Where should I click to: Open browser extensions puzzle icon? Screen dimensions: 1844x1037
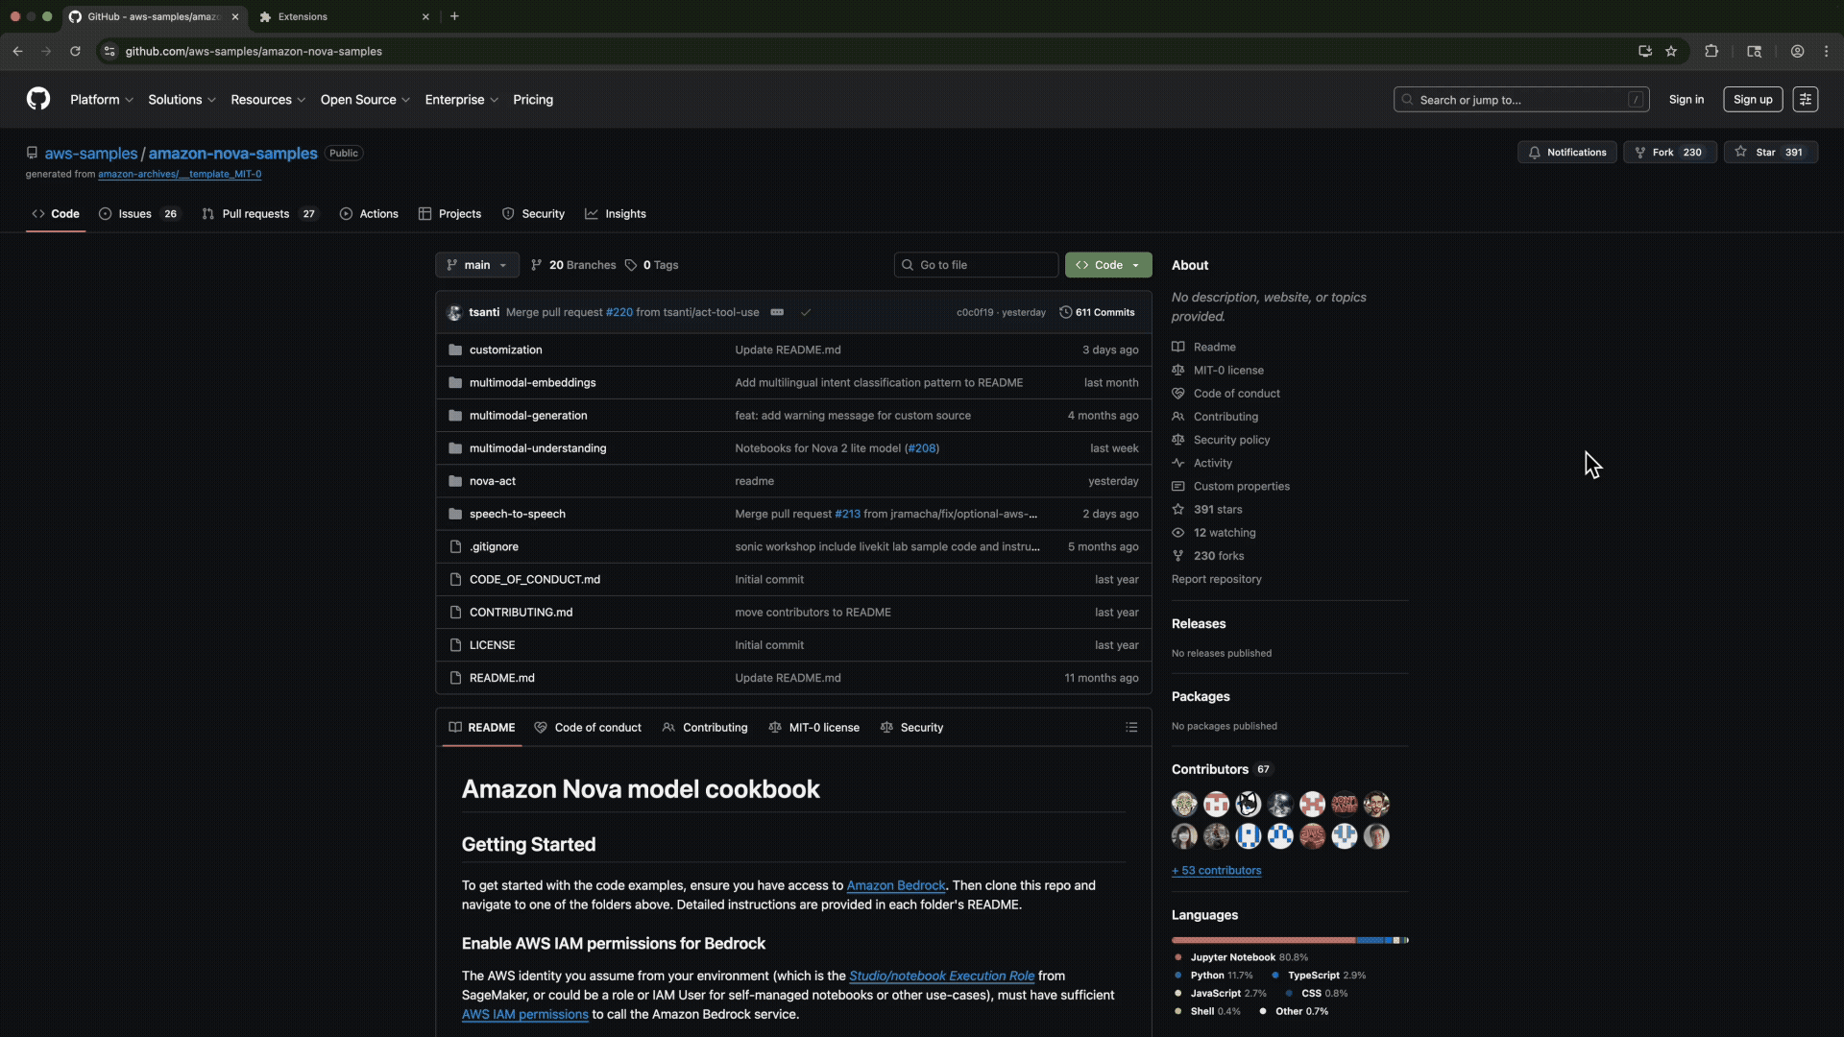1711,52
